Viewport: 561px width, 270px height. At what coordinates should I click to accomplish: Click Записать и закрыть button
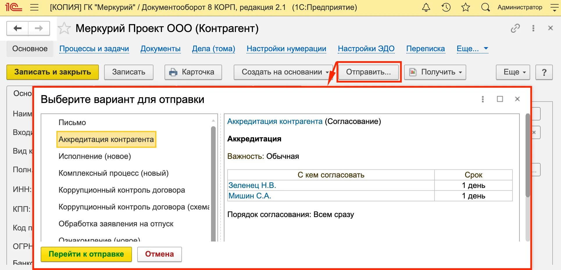(x=53, y=72)
